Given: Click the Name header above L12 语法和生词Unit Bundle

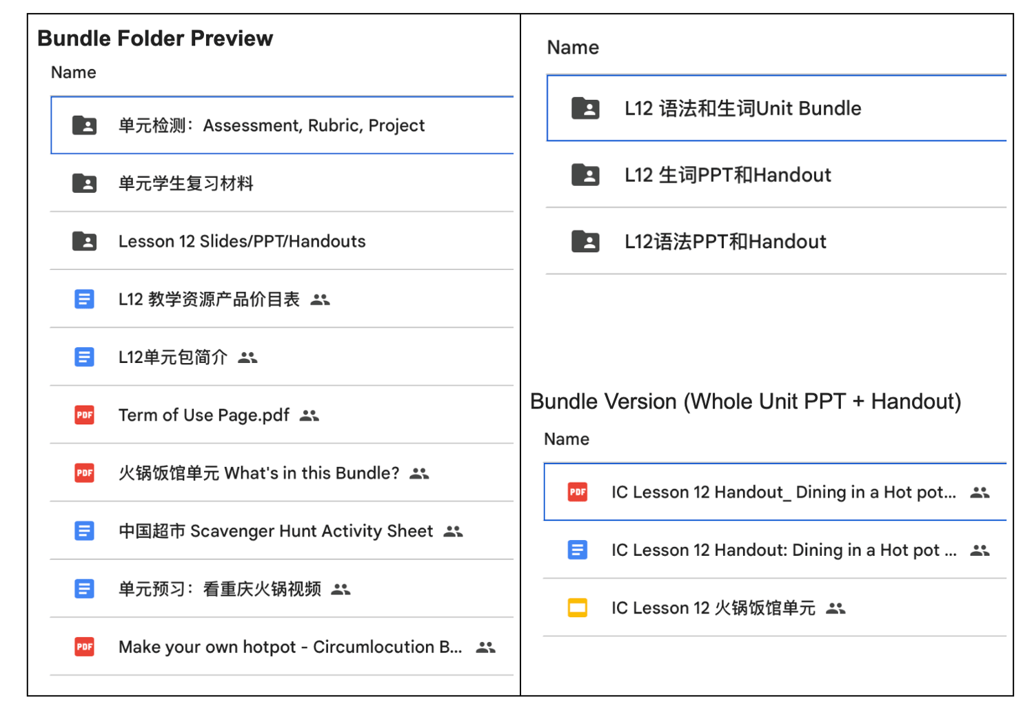Looking at the screenshot, I should pos(572,48).
